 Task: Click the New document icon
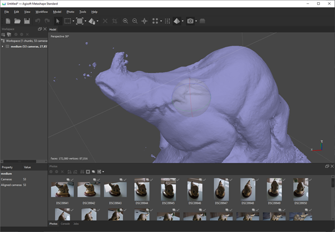point(8,21)
